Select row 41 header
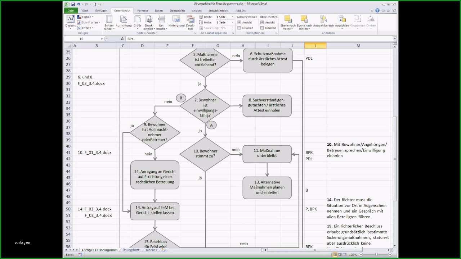Viewport: 461px width, 259px height. point(68,153)
